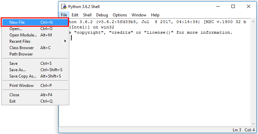Image resolution: width=258 pixels, height=134 pixels.
Task: Select New File from the File menu
Action: click(x=17, y=22)
